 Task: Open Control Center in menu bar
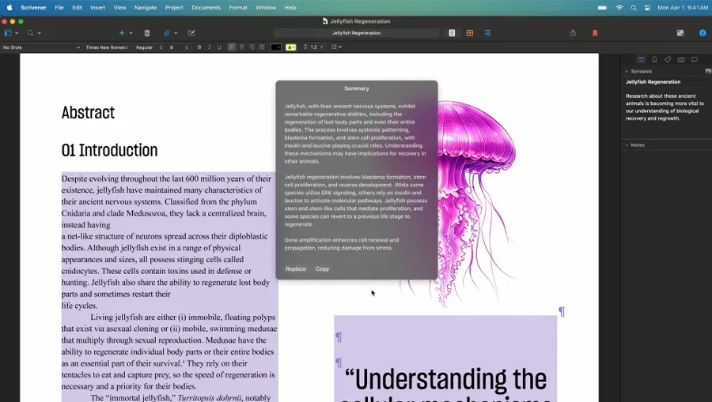point(647,8)
